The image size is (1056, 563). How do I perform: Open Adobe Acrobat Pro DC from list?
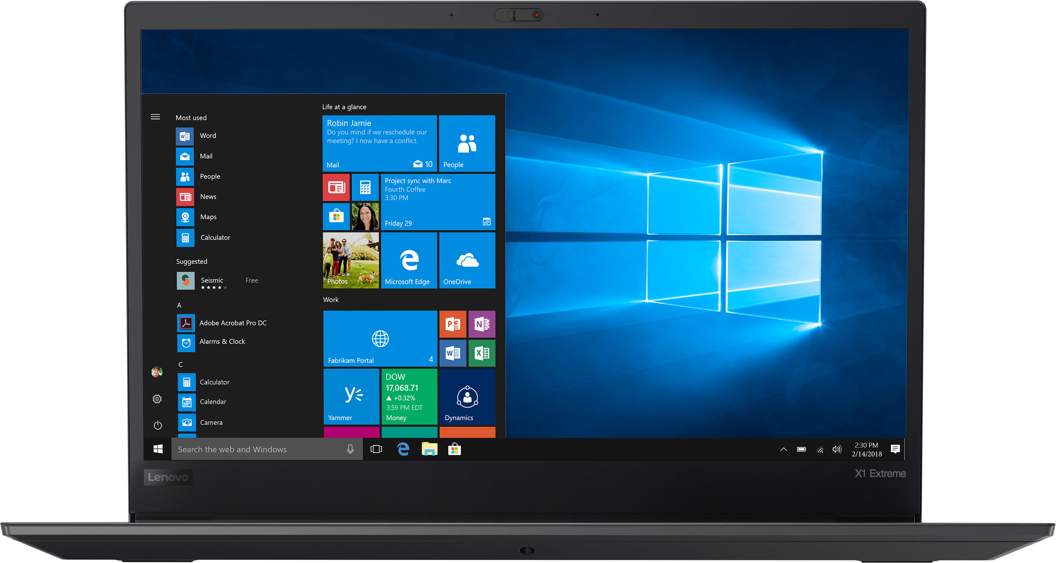(232, 323)
